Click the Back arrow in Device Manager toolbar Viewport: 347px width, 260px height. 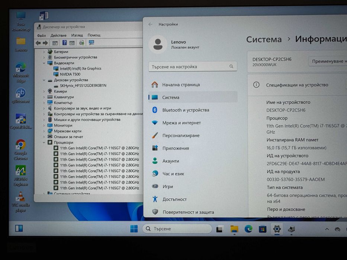[38, 43]
